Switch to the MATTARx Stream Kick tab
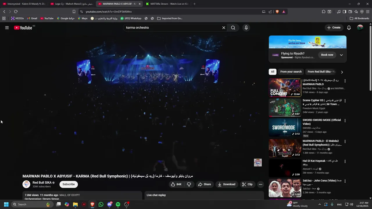The height and width of the screenshot is (209, 372). click(167, 4)
